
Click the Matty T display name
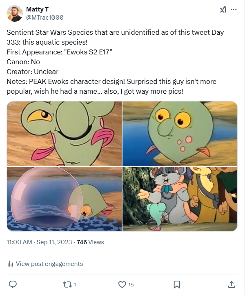pos(37,9)
